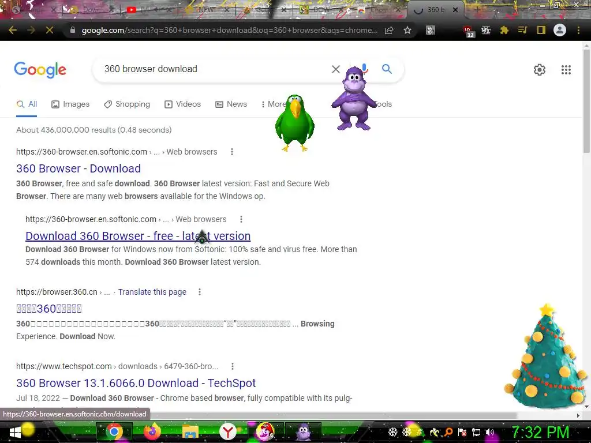
Task: Go back using the browser back arrow
Action: point(13,30)
